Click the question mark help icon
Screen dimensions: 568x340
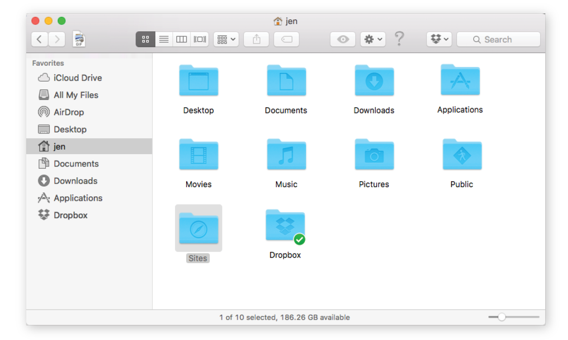399,39
